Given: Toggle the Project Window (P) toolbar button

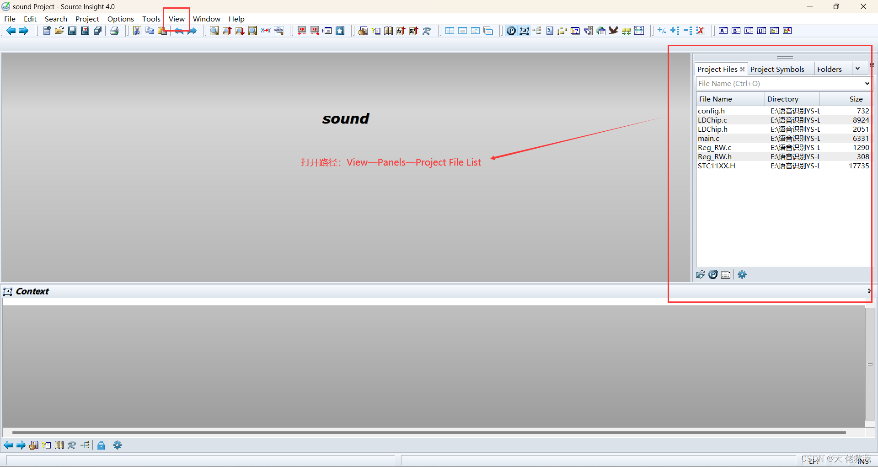Looking at the screenshot, I should (x=511, y=30).
